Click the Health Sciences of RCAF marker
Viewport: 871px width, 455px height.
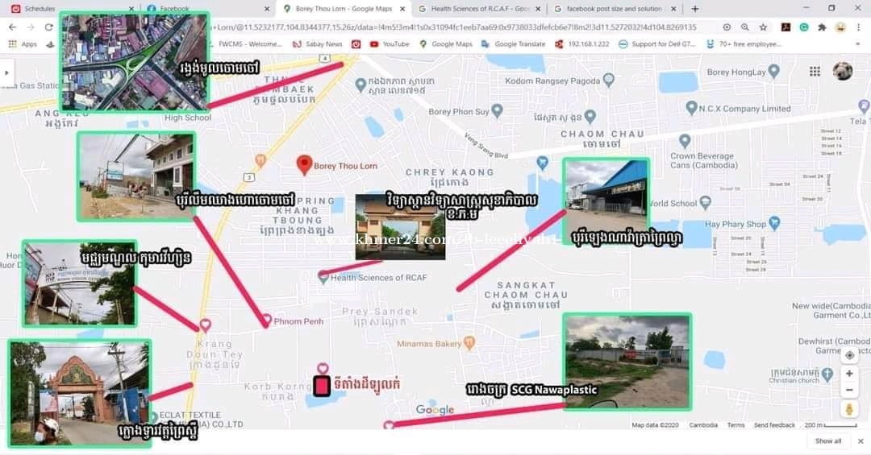(323, 277)
